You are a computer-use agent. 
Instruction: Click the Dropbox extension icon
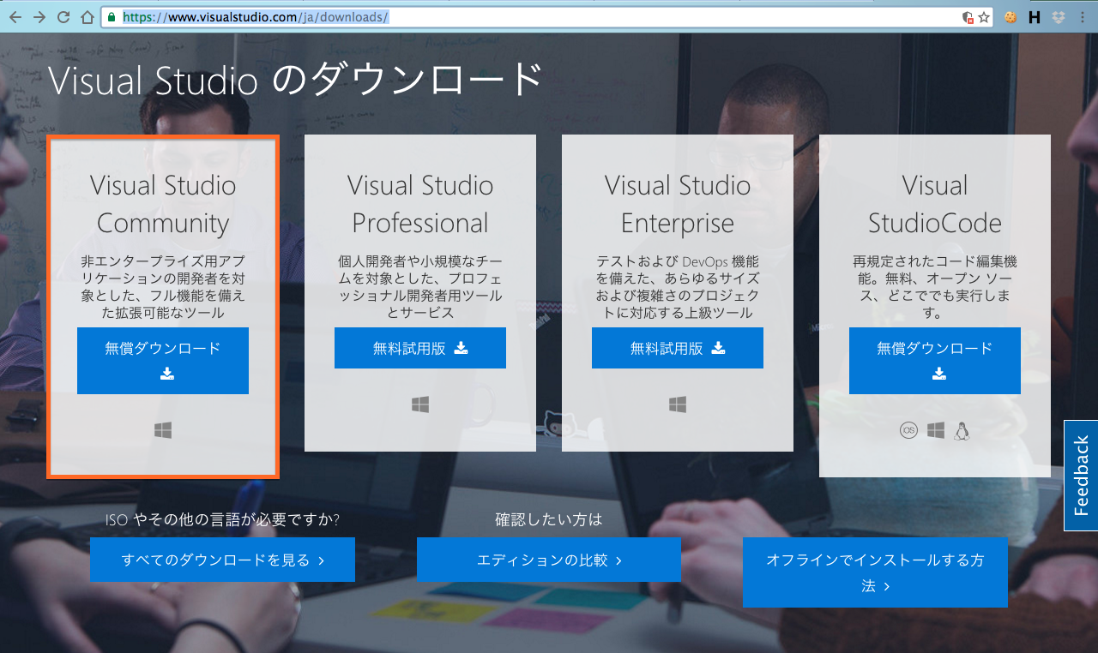click(x=1058, y=16)
